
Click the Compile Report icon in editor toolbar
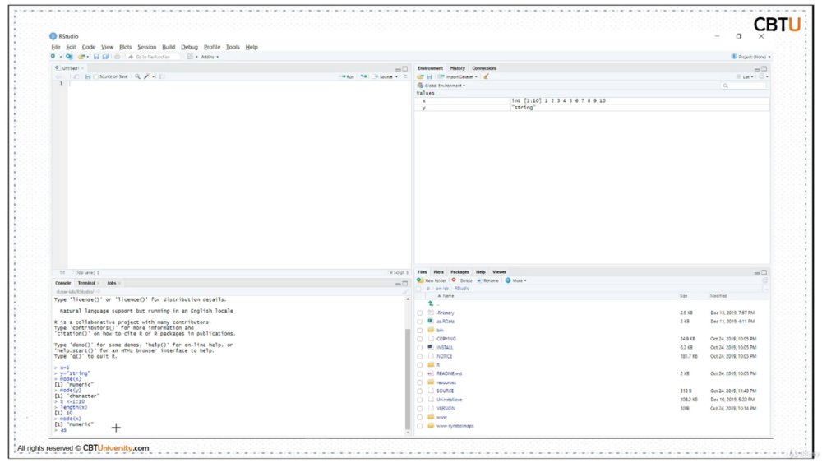tap(161, 76)
